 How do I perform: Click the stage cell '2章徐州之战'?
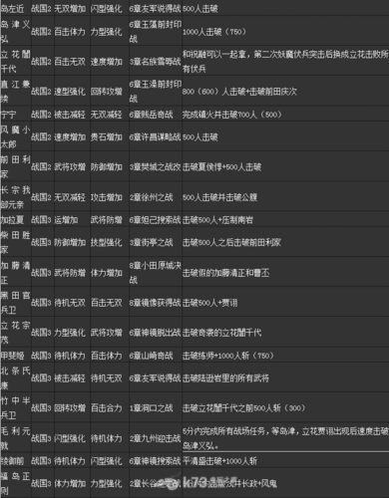click(x=151, y=197)
